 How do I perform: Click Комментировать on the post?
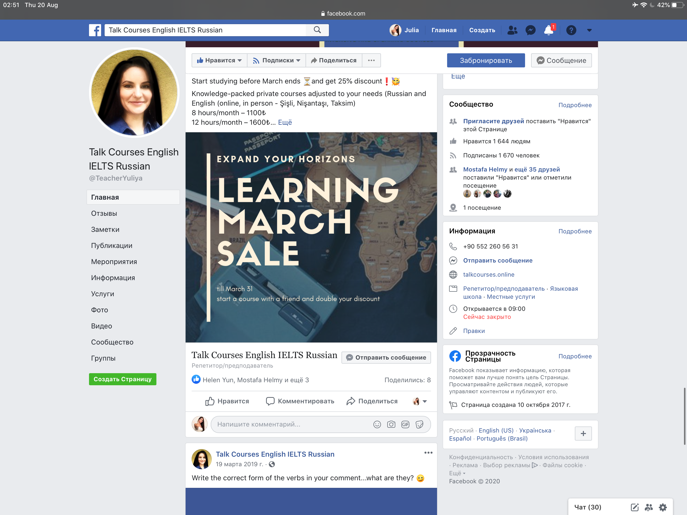tap(300, 401)
